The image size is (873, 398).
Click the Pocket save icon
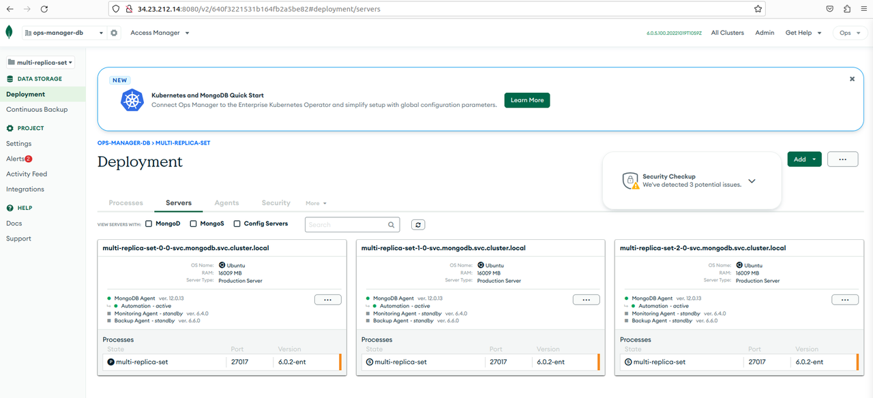(830, 9)
